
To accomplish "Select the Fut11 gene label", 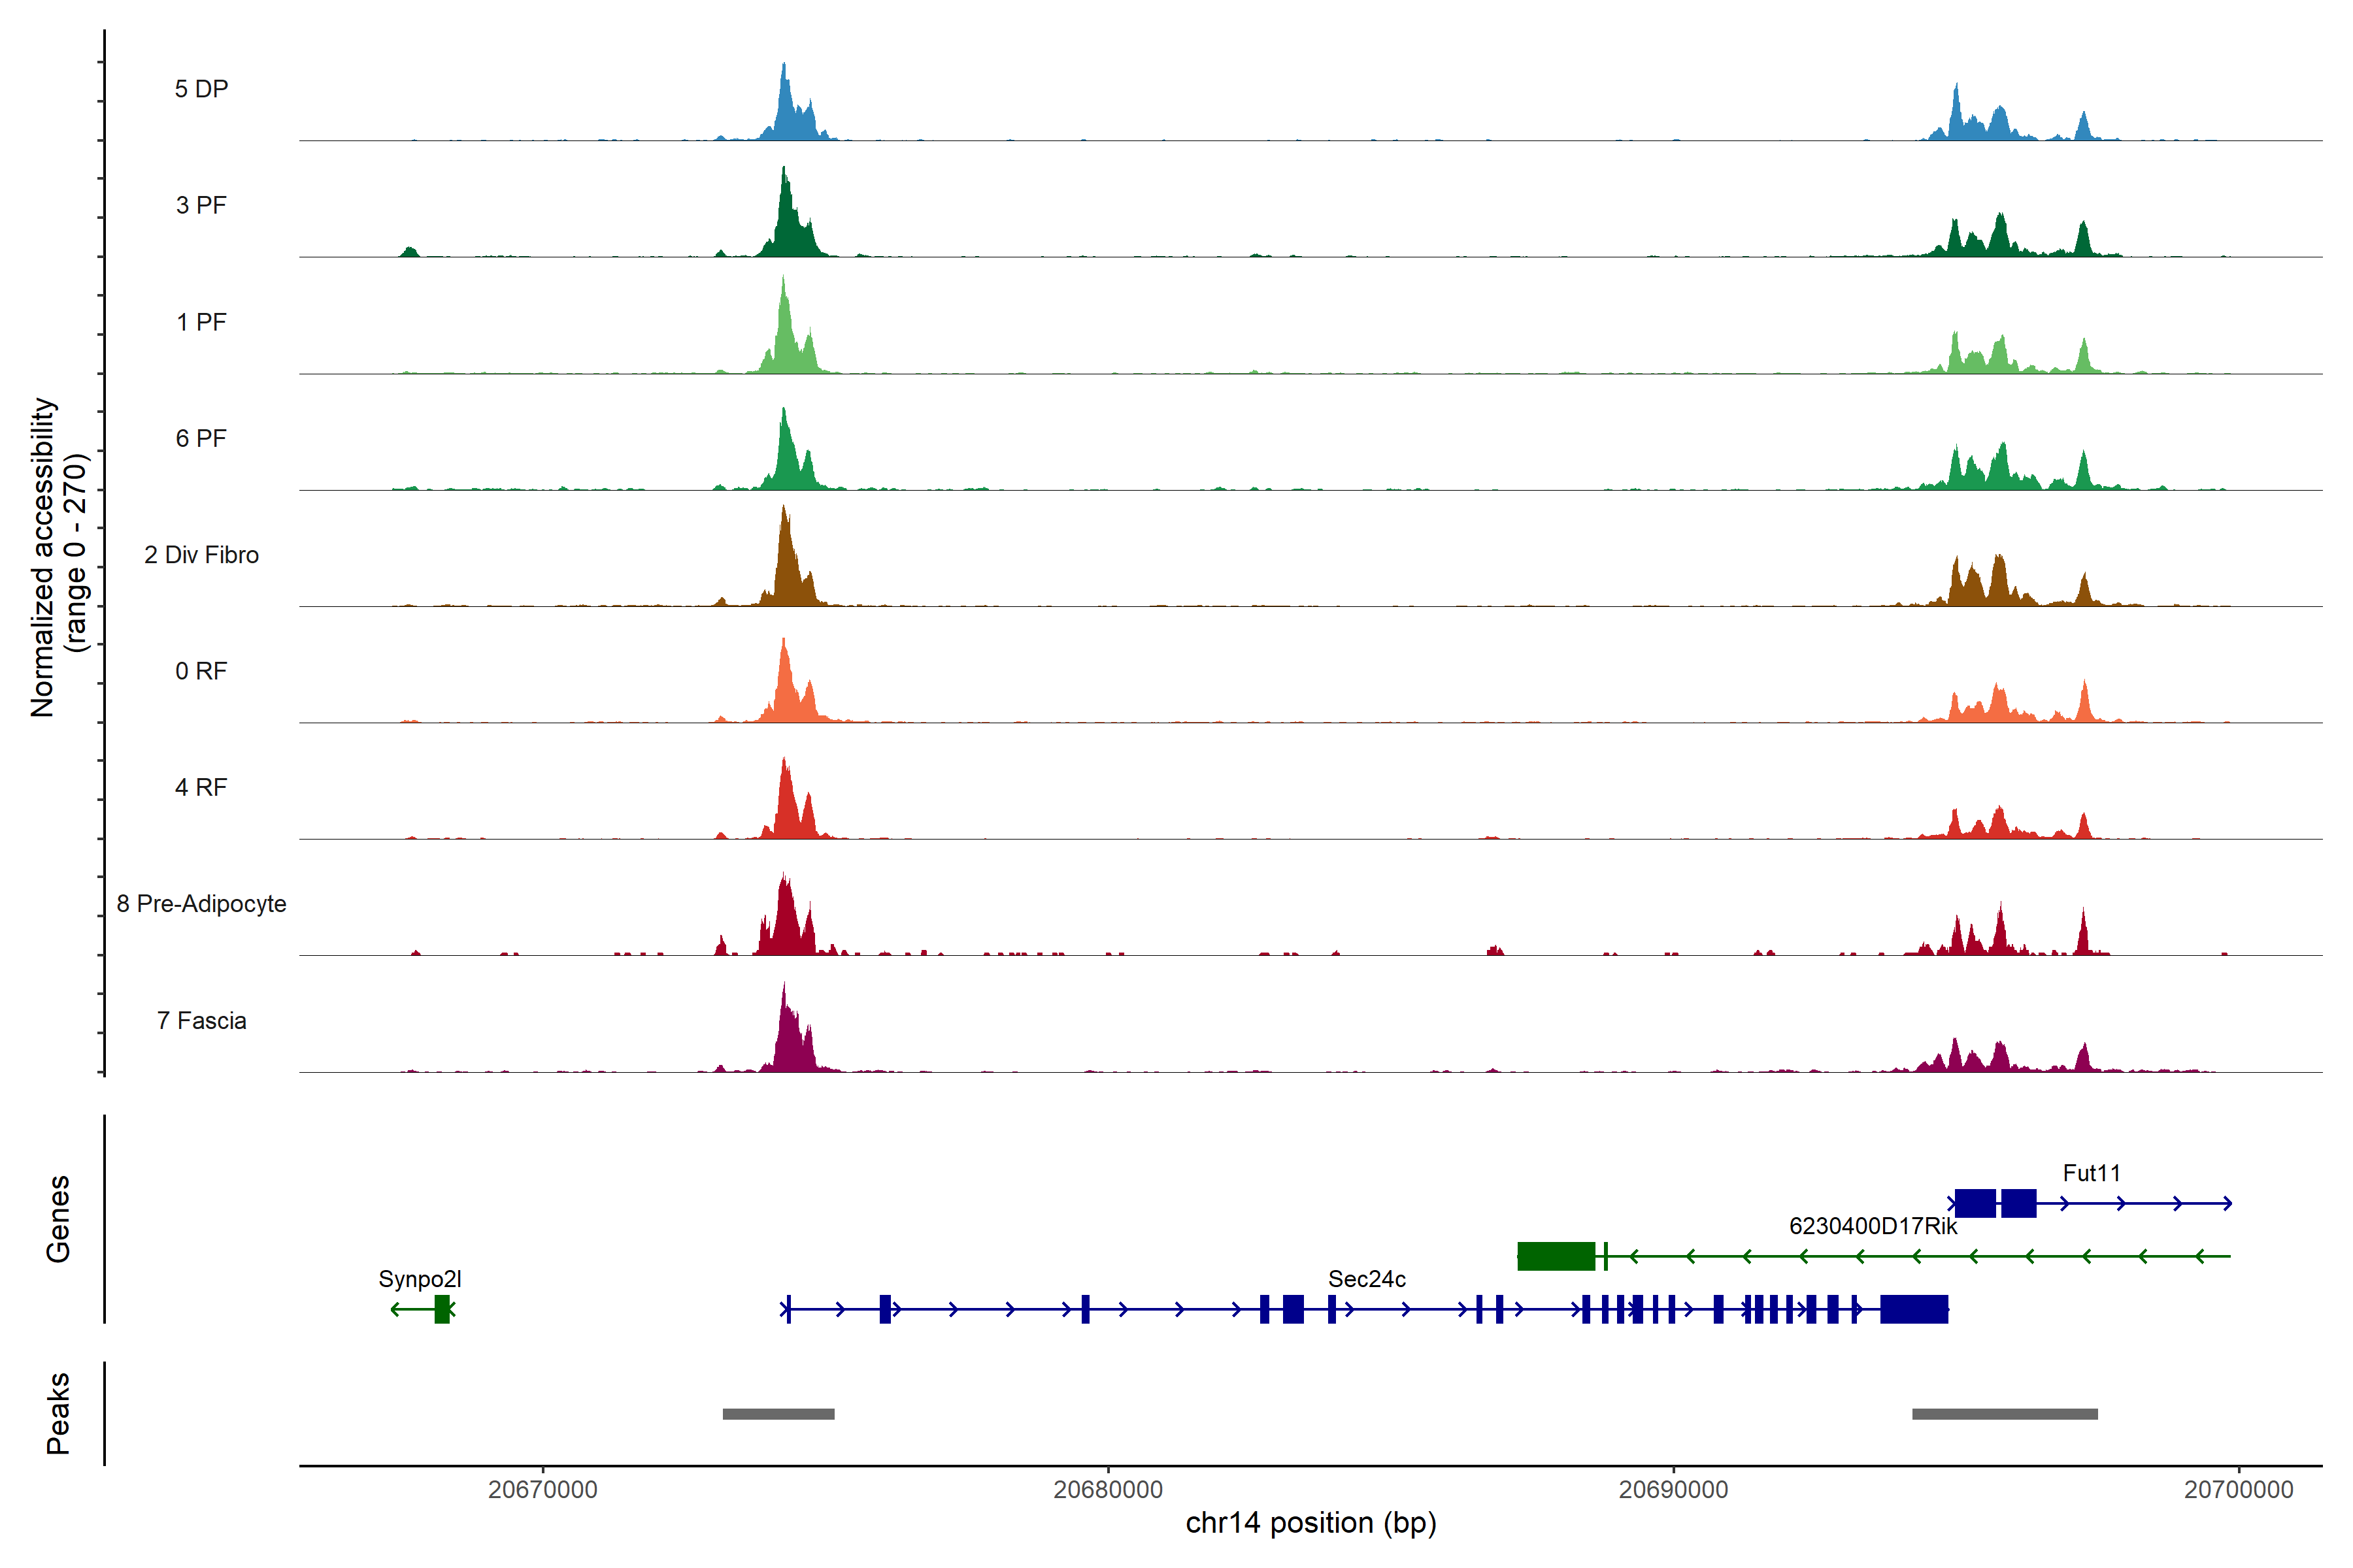I will pyautogui.click(x=2091, y=1173).
